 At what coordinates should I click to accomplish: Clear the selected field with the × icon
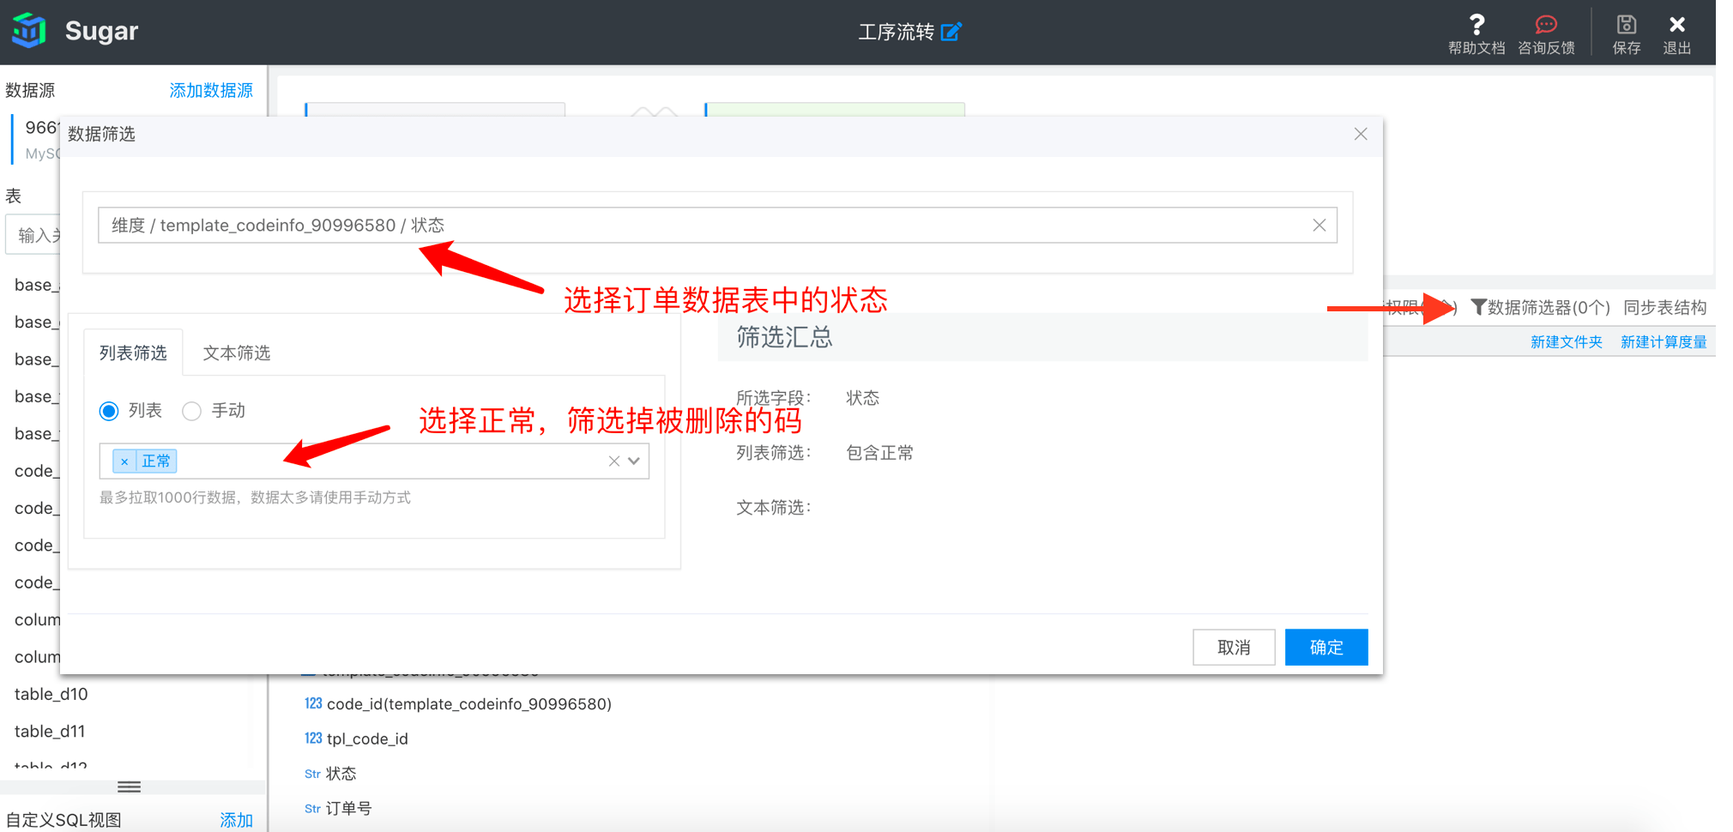[1319, 225]
